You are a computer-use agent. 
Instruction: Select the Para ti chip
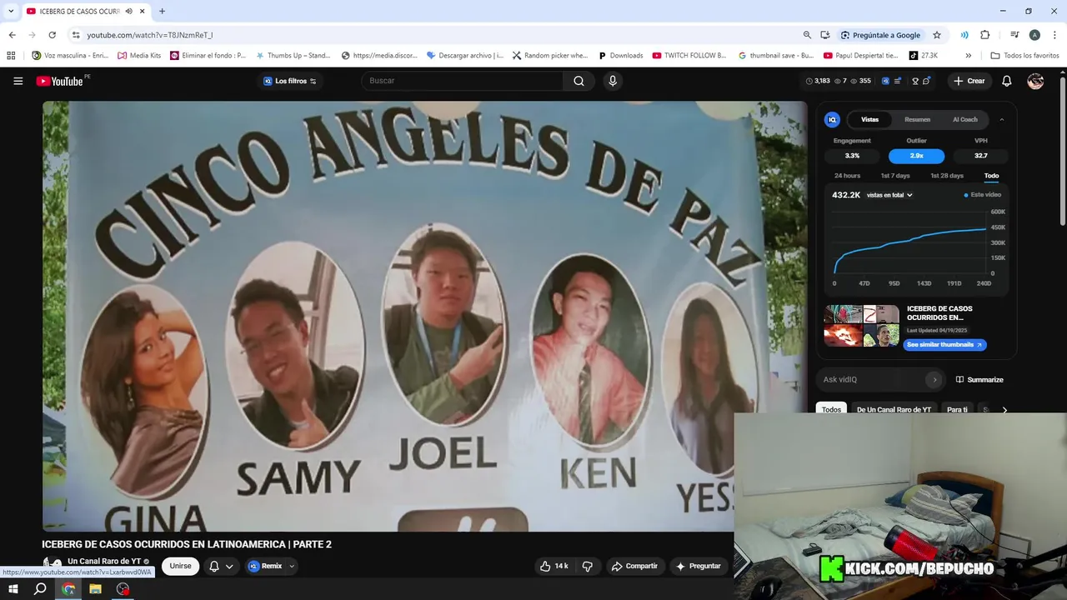[958, 409]
